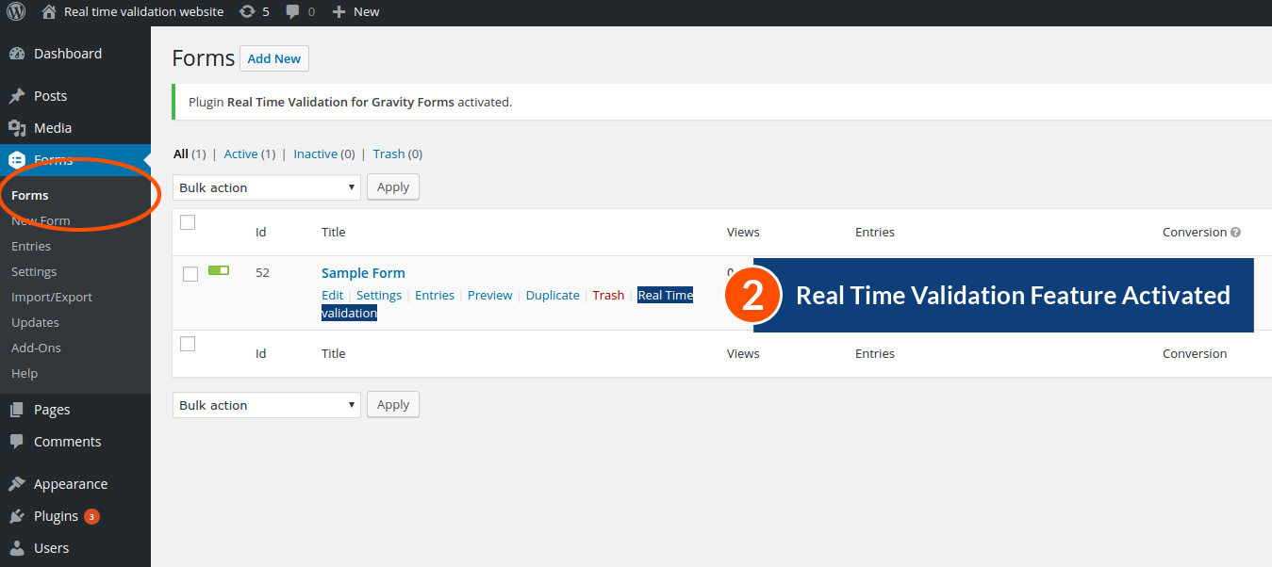The width and height of the screenshot is (1272, 567).
Task: Open Settings submenu in sidebar
Action: 34,271
